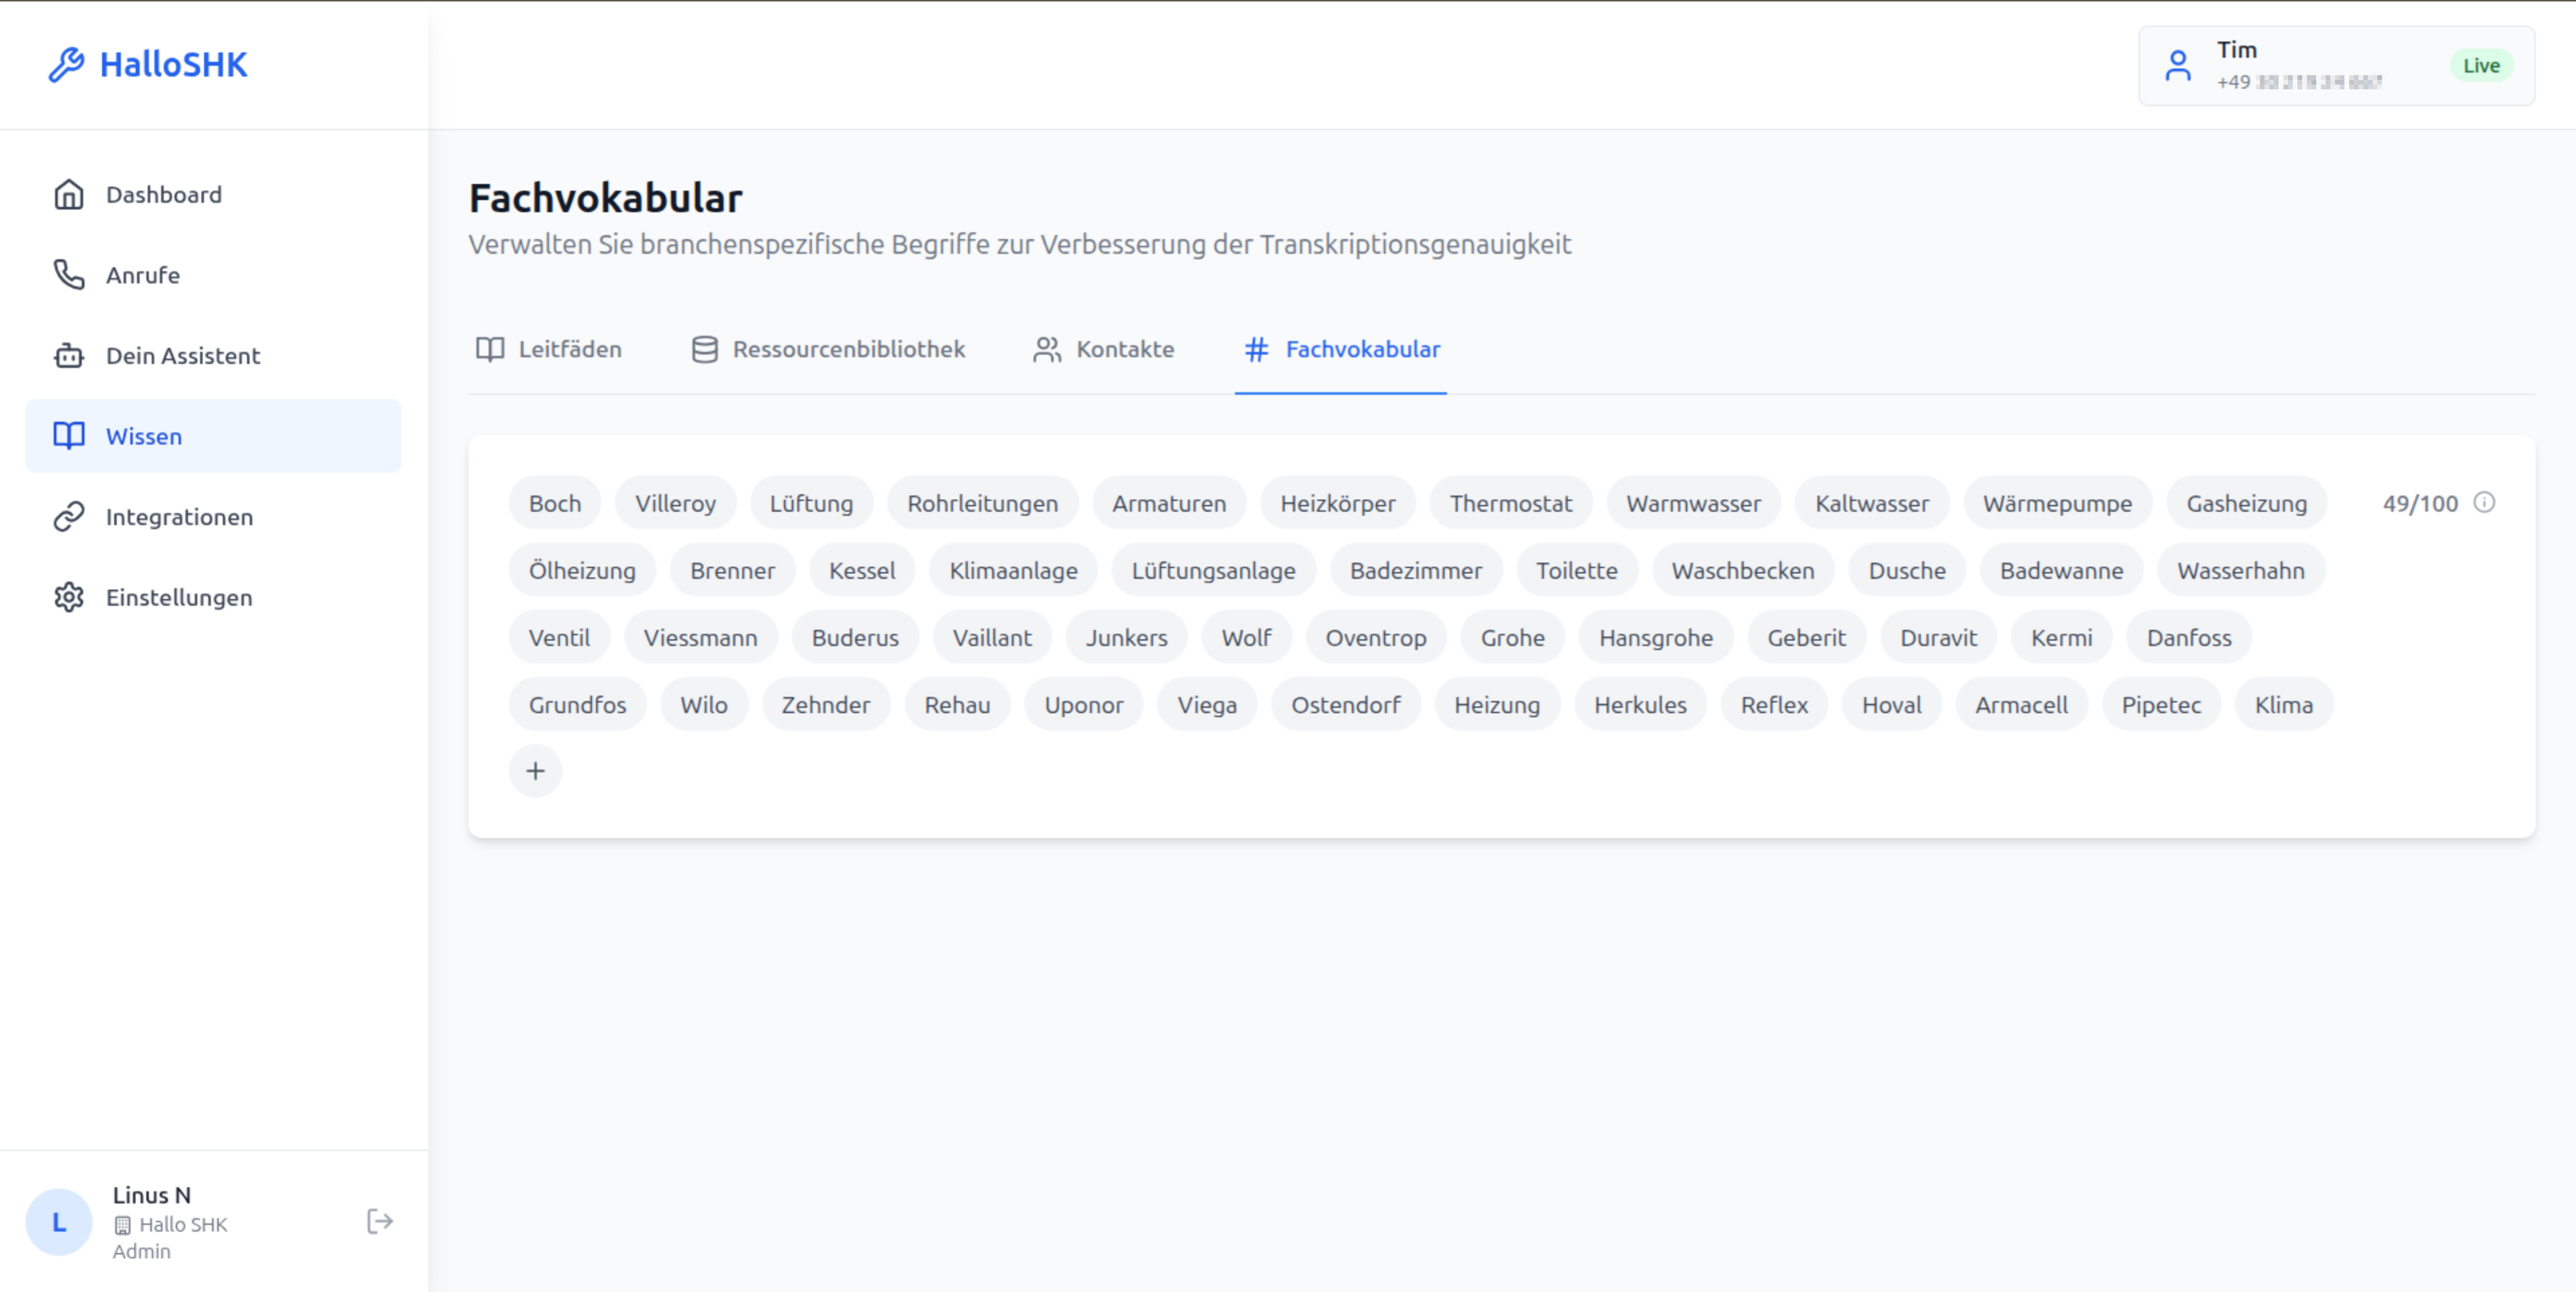2576x1292 pixels.
Task: Click the Tim phone number card
Action: [2336, 66]
